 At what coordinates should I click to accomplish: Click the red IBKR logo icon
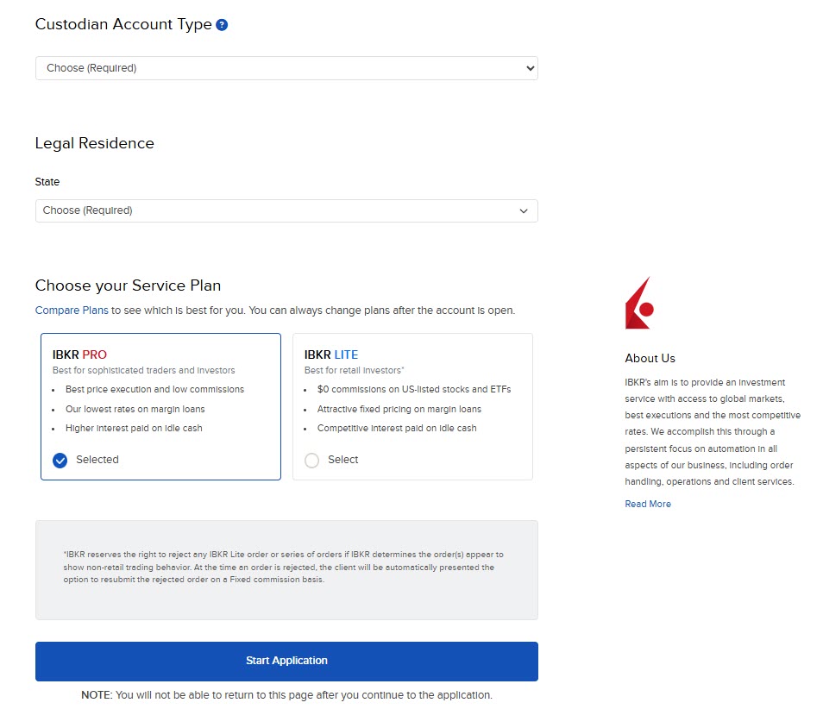tap(639, 303)
